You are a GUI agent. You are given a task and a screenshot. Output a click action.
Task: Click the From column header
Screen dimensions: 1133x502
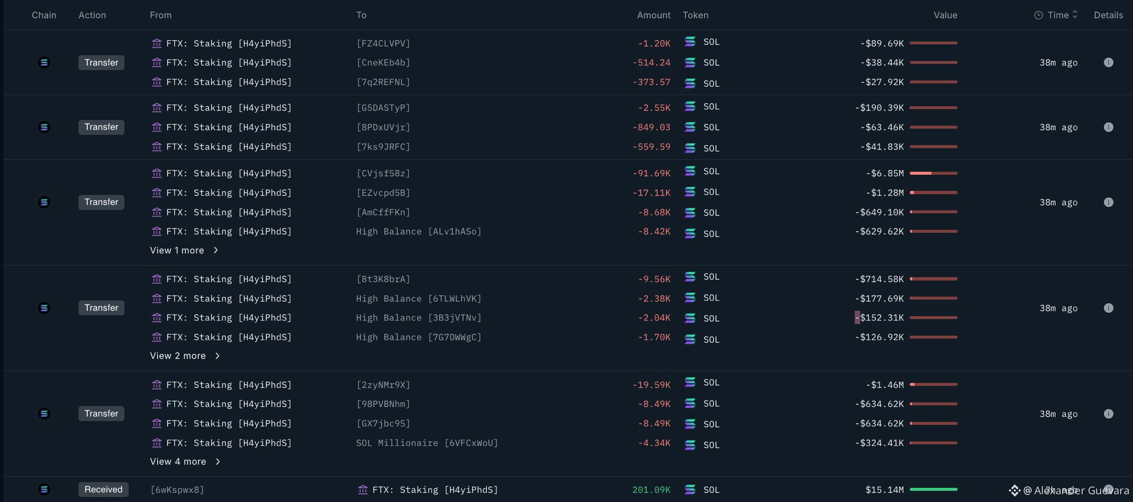tap(161, 15)
